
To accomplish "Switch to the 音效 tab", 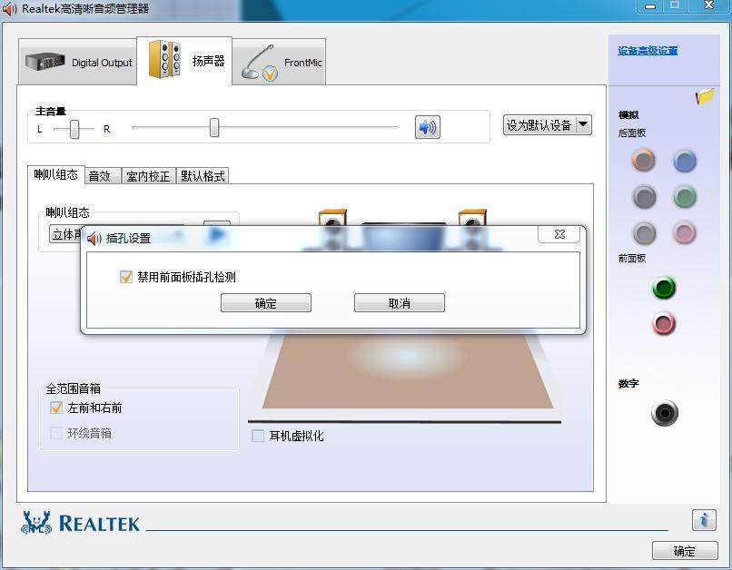I will click(x=102, y=176).
